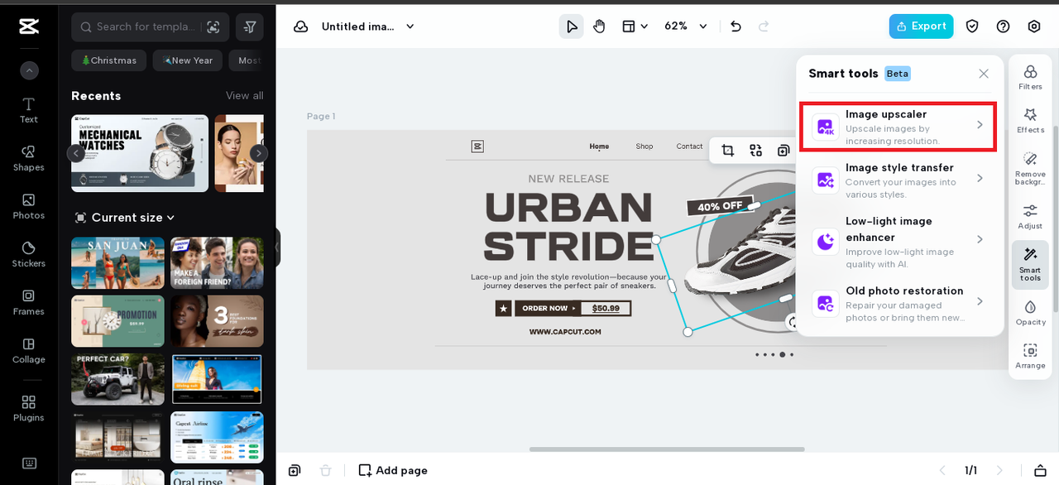
Task: Click the crop icon on floating toolbar
Action: click(x=728, y=150)
